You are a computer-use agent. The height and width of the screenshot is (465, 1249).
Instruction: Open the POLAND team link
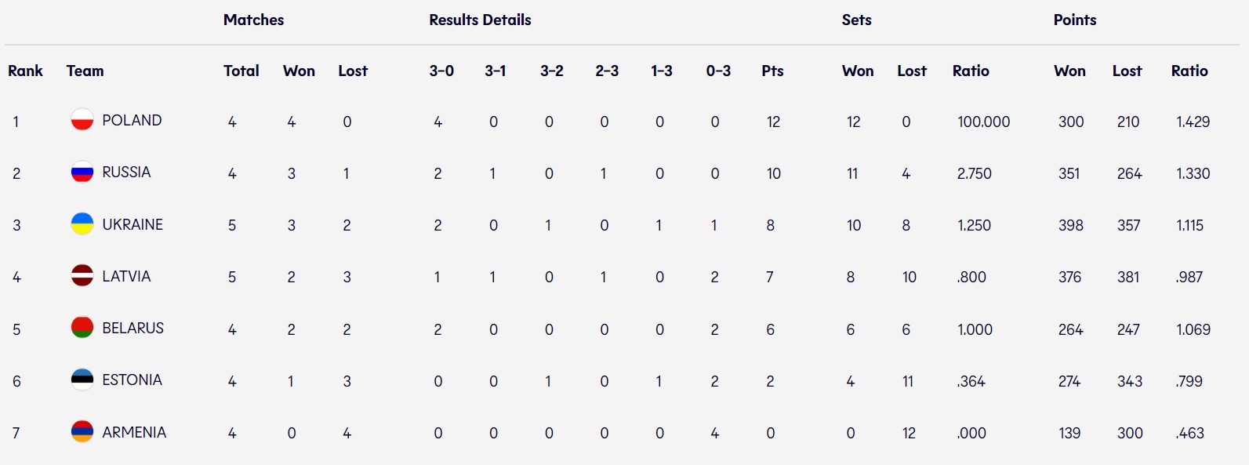tap(132, 121)
